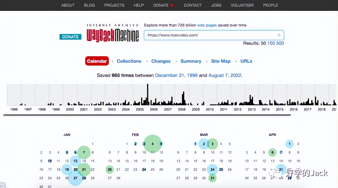
Task: Click the heart icon next to Donate
Action: click(x=172, y=5)
